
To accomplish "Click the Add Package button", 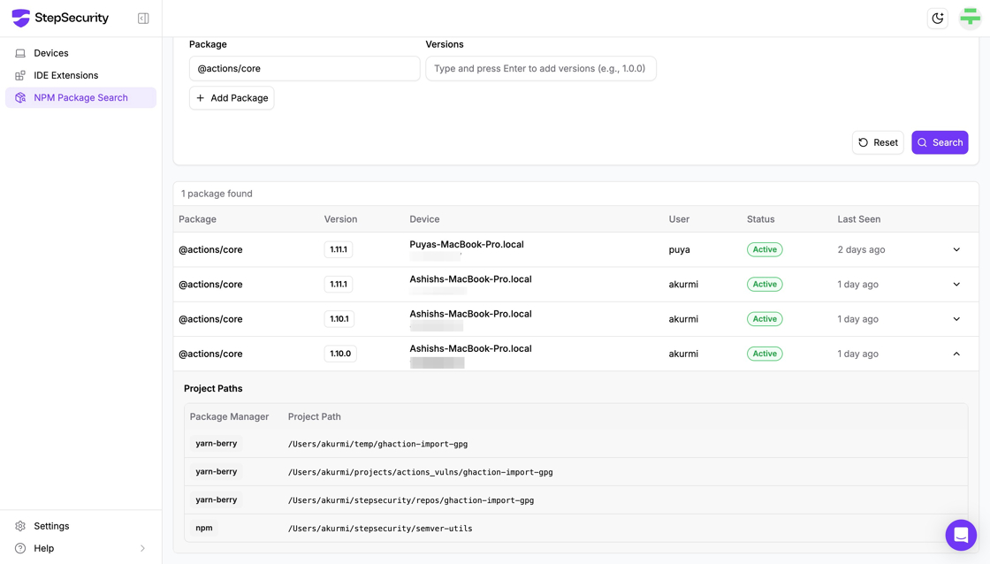I will point(232,98).
